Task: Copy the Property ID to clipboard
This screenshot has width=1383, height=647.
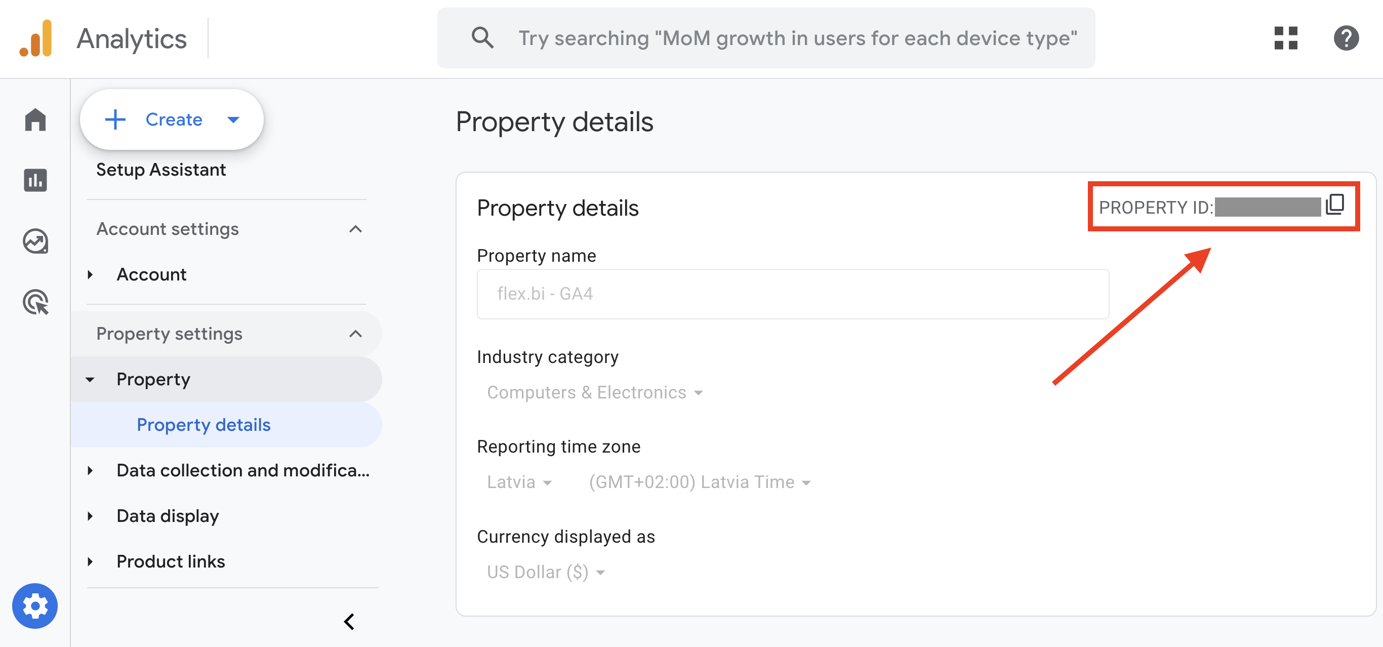Action: 1335,205
